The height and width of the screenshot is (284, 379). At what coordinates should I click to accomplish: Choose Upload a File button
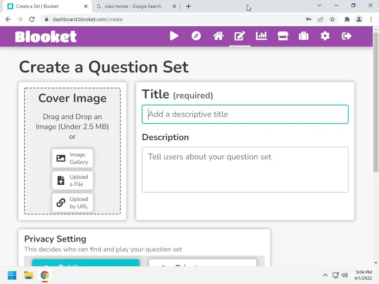[73, 180]
